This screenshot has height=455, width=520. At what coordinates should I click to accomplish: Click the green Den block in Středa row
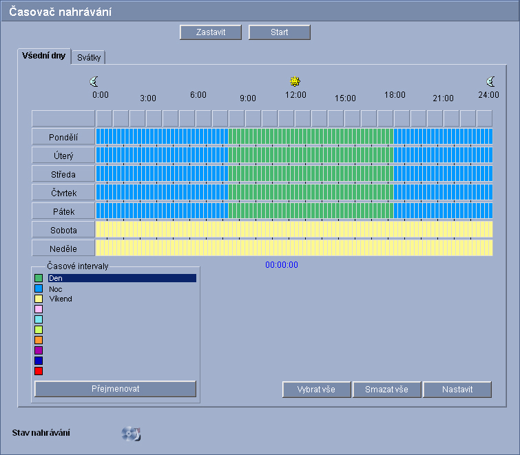pyautogui.click(x=311, y=173)
